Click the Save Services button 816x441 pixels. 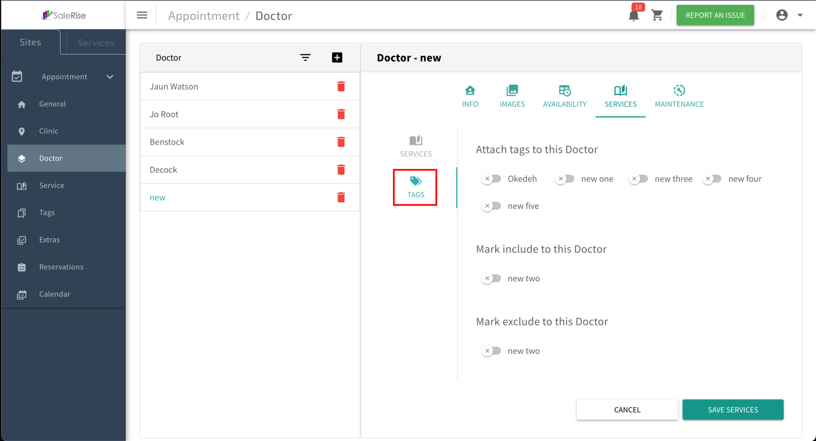tap(732, 410)
